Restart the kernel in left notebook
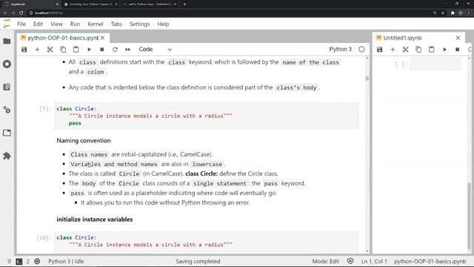 [115, 50]
